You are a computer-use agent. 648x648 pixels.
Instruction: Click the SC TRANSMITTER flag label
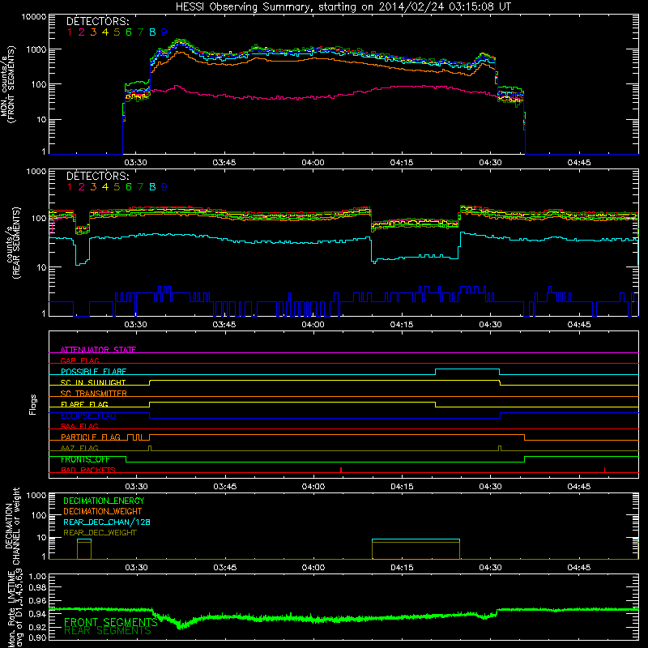tap(94, 393)
